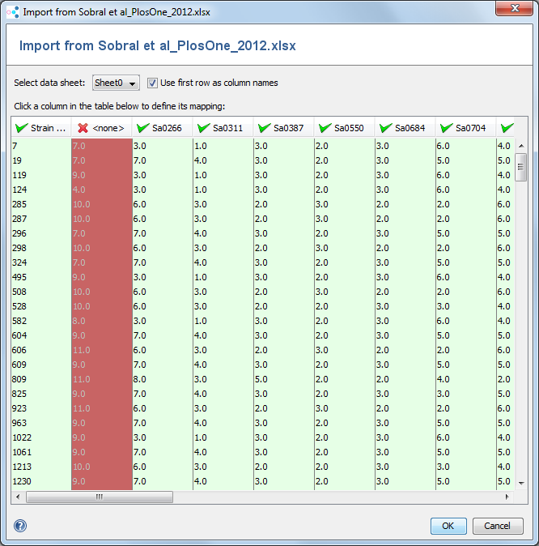Click the green check on Sa0704 header
This screenshot has width=539, height=546.
click(x=447, y=128)
